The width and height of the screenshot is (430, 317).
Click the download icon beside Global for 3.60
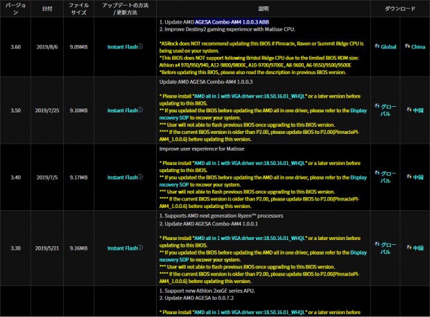[x=377, y=46]
